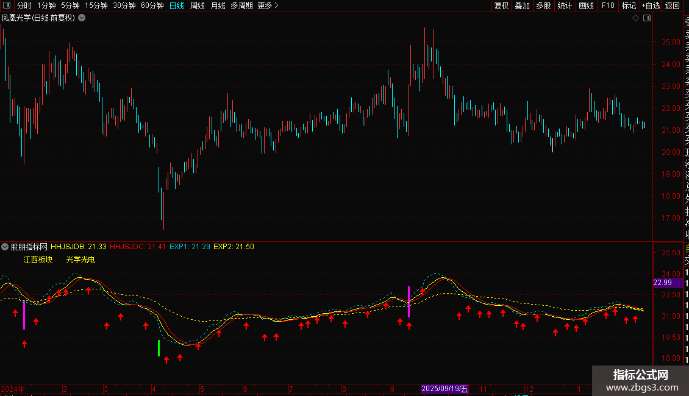Click the HHJSJDC indicator value label
This screenshot has width=689, height=396.
[x=138, y=247]
